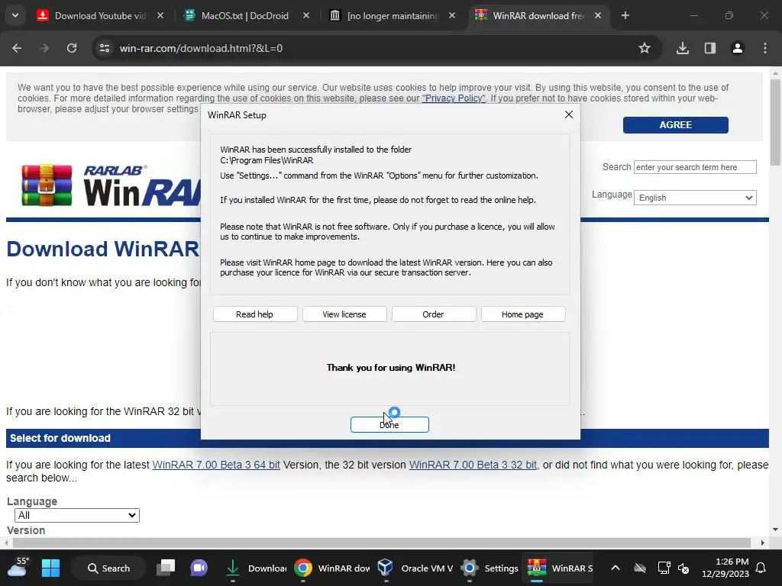This screenshot has width=782, height=586.
Task: Click the muted volume tray icon
Action: [683, 568]
